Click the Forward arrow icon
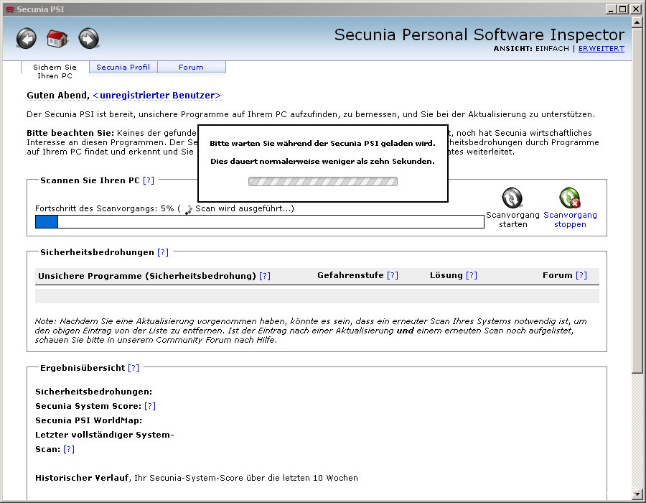This screenshot has width=646, height=503. [x=89, y=39]
